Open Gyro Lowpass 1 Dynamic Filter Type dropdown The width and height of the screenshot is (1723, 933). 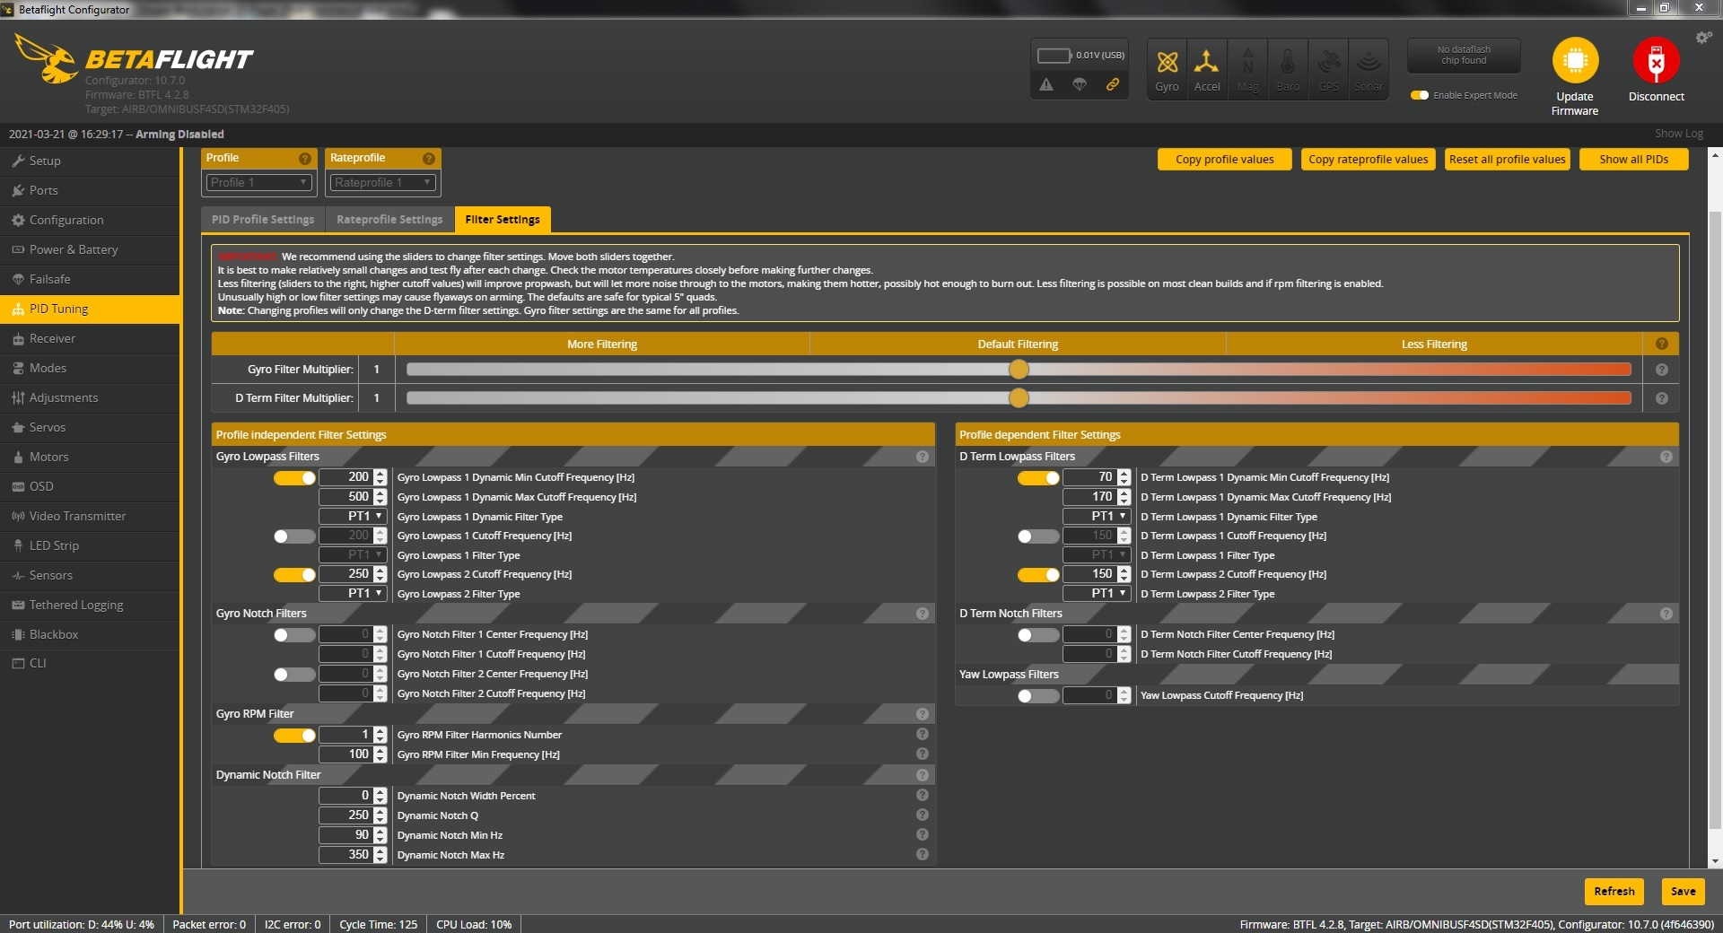coord(353,517)
